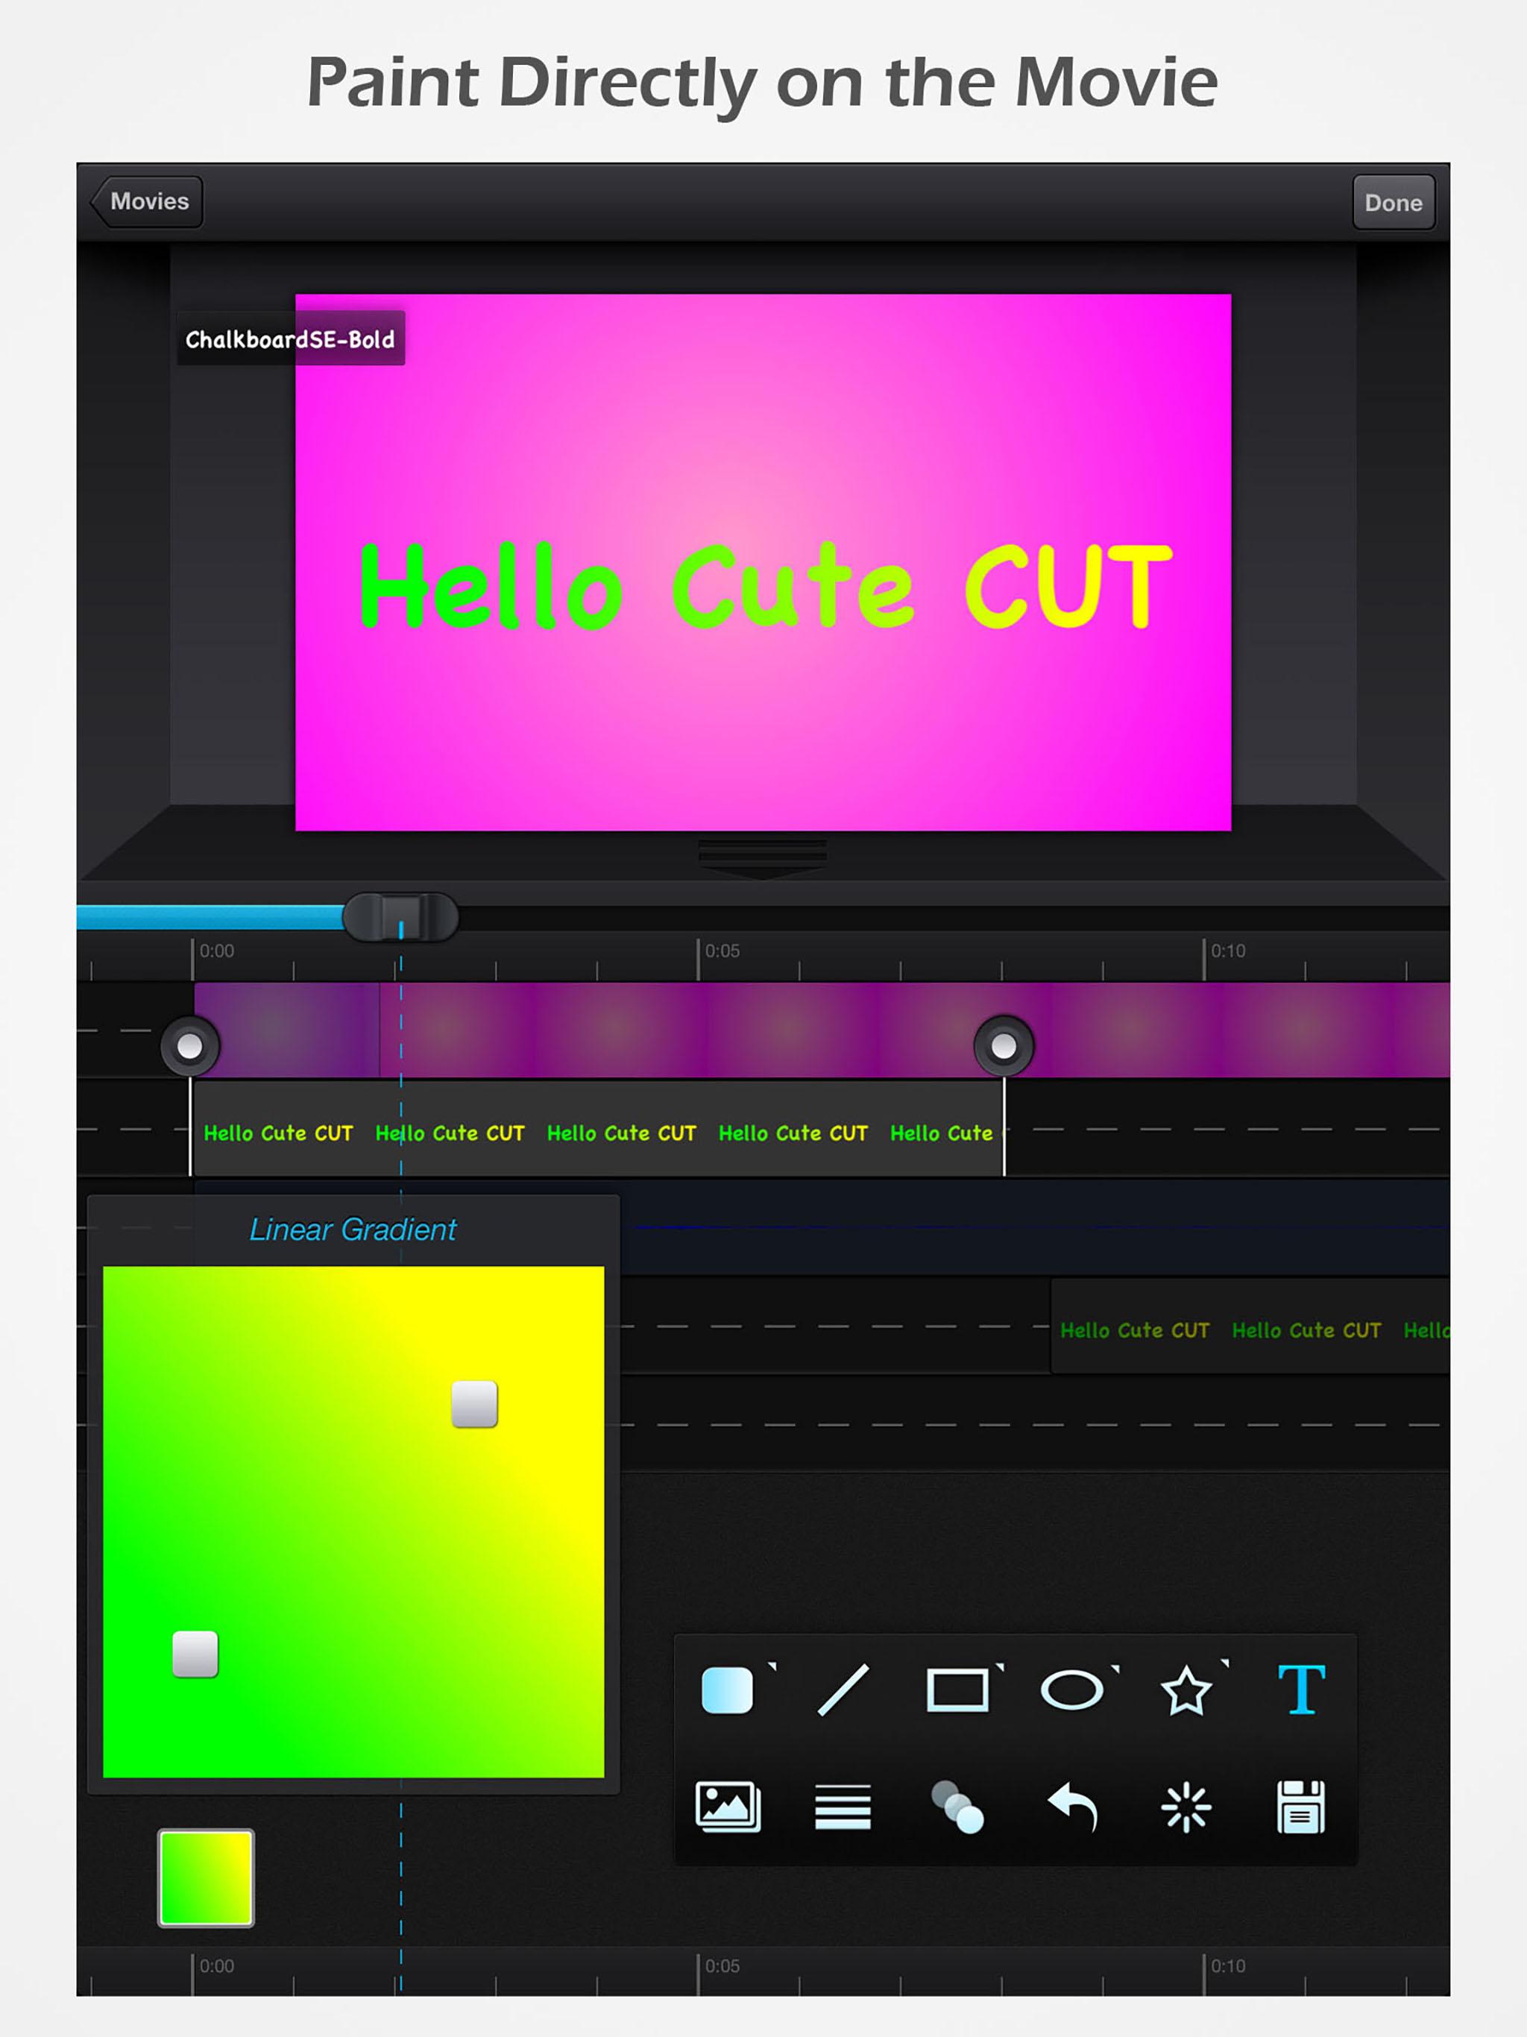
Task: Select the rounded rectangle drawing tool
Action: coord(728,1693)
